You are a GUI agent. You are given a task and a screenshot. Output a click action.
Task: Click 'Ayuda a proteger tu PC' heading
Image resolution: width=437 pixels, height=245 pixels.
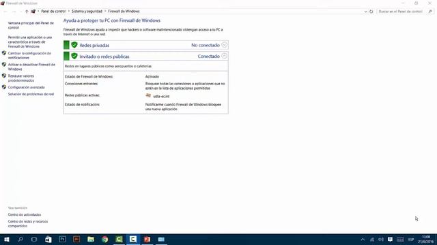coord(112,20)
